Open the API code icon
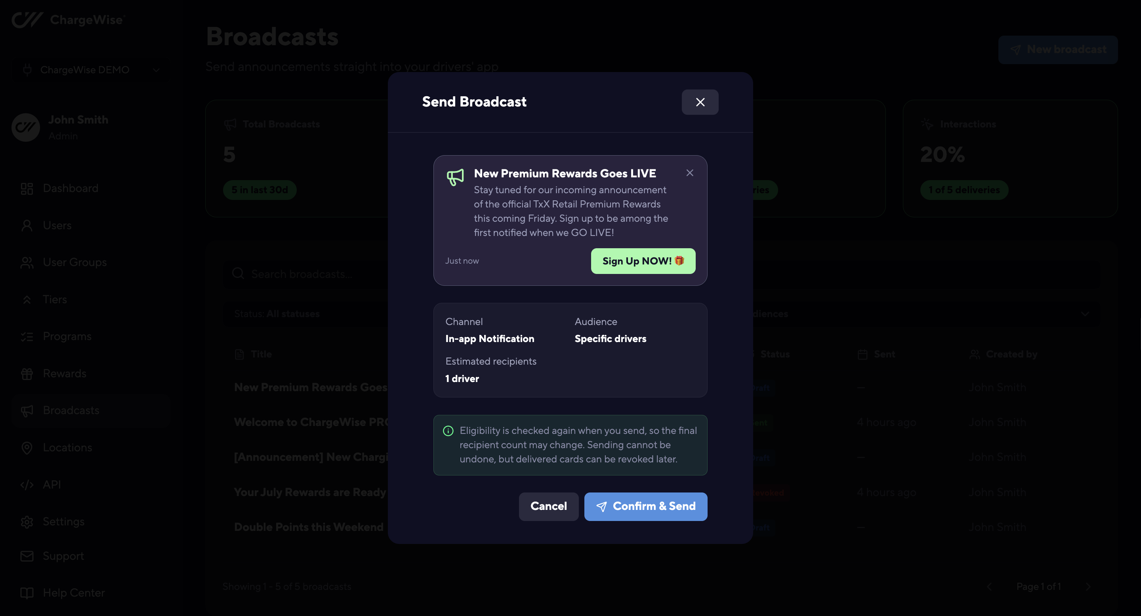The height and width of the screenshot is (616, 1141). pos(27,485)
